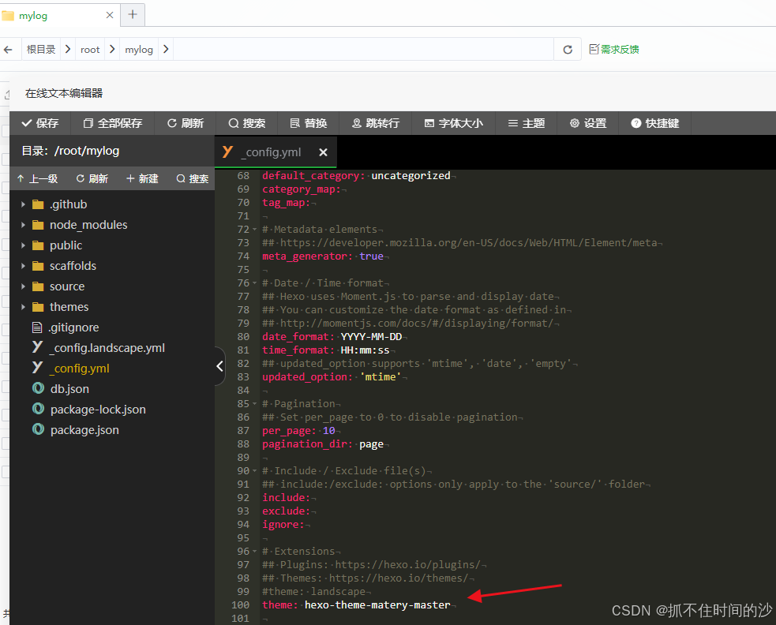
Task: Open the 搜索 search tool in toolbar
Action: [246, 123]
